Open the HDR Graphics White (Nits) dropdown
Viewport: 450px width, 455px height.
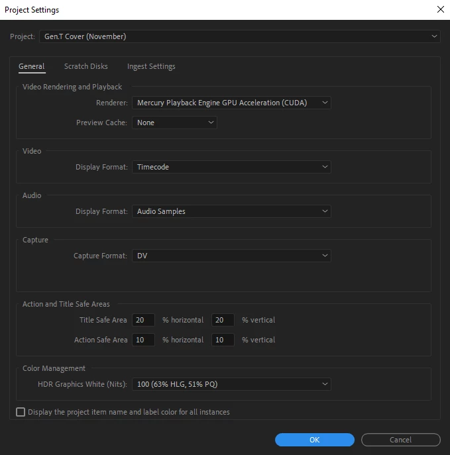231,385
